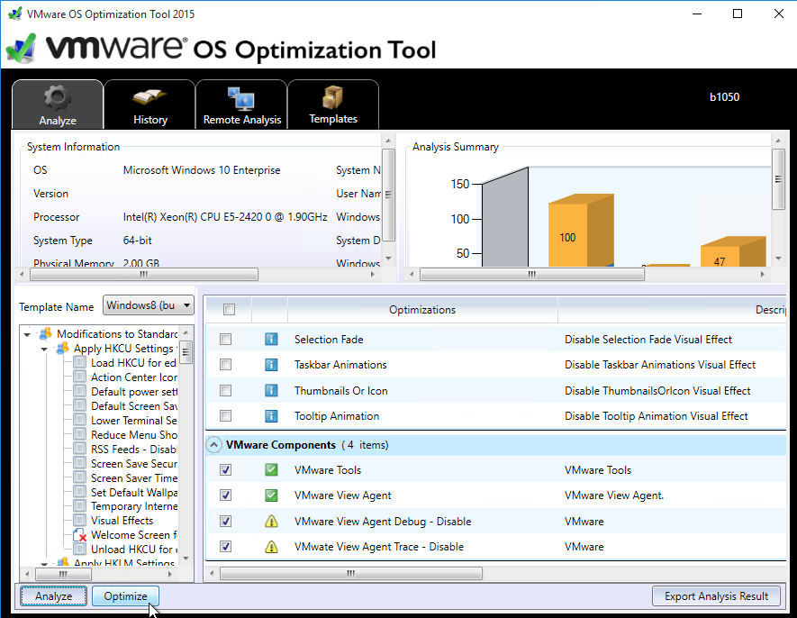Open the Template Name dropdown
Image resolution: width=797 pixels, height=618 pixels.
[149, 305]
